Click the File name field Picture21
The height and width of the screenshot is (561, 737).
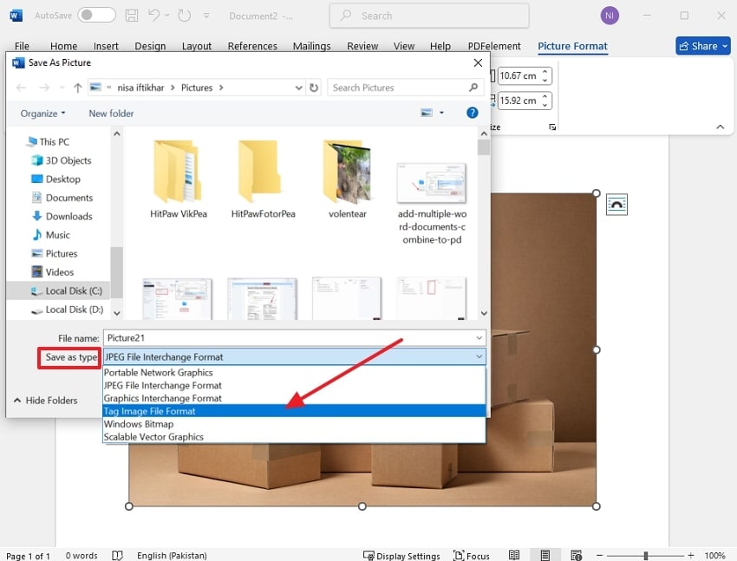(x=294, y=338)
